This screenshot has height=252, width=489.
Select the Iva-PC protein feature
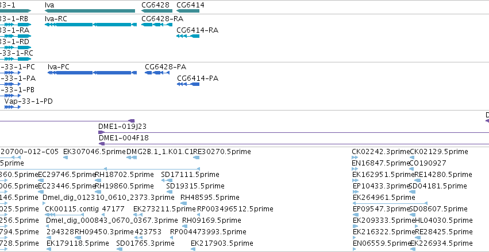pyautogui.click(x=92, y=73)
